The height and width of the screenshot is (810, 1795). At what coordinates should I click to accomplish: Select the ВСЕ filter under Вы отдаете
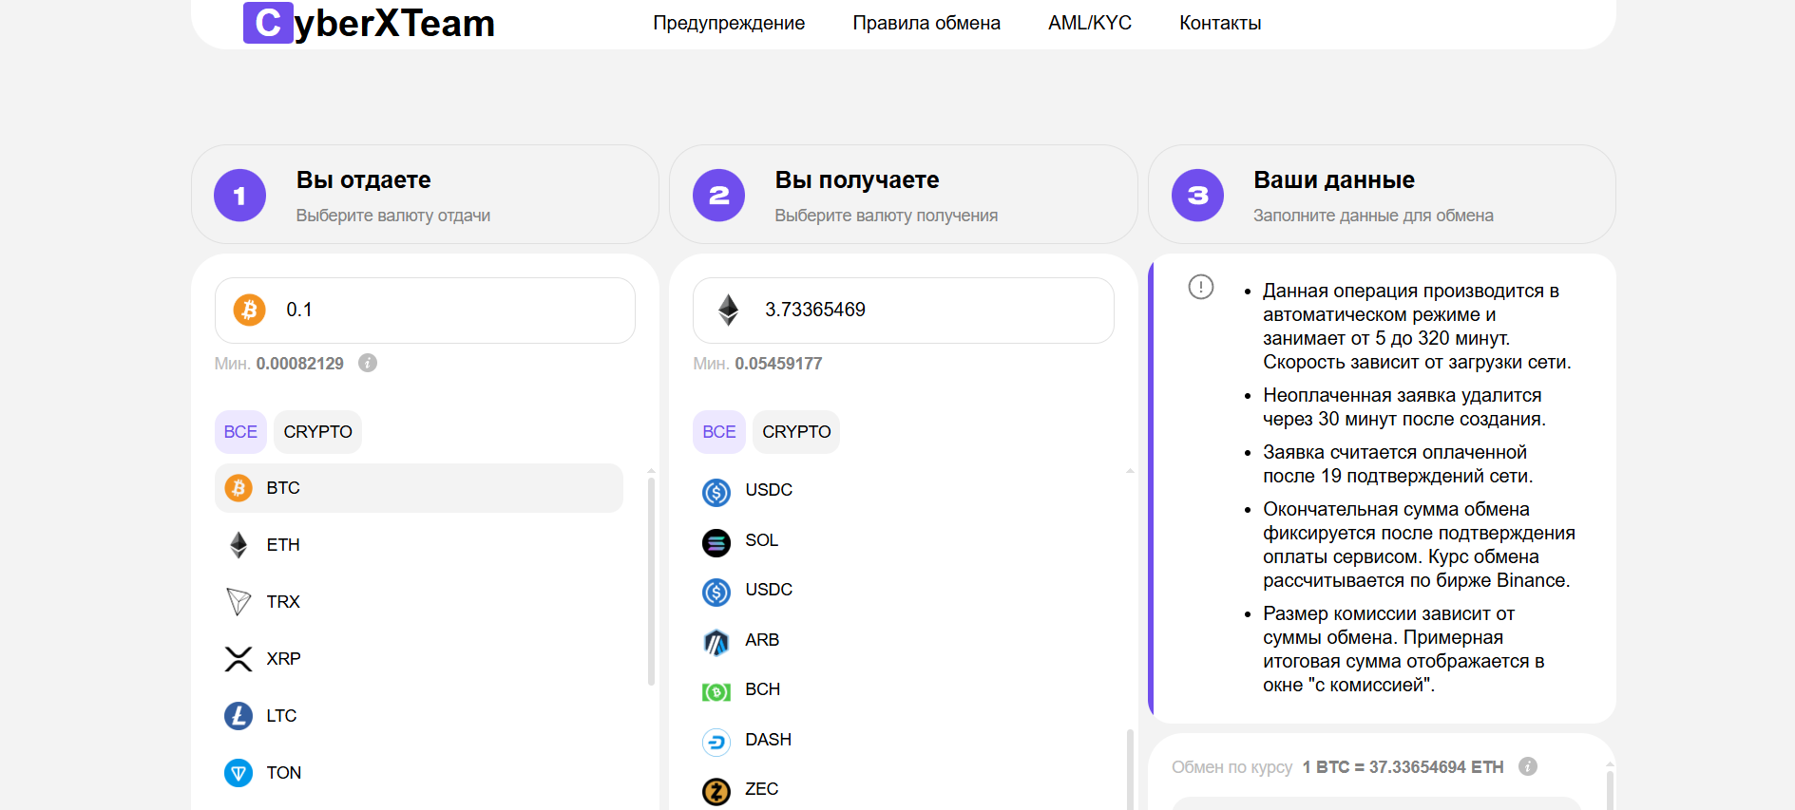click(x=240, y=432)
